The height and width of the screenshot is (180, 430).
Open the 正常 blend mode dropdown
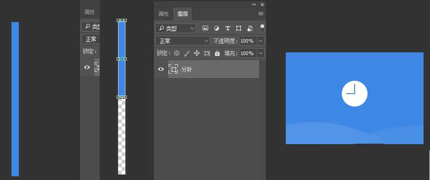183,41
